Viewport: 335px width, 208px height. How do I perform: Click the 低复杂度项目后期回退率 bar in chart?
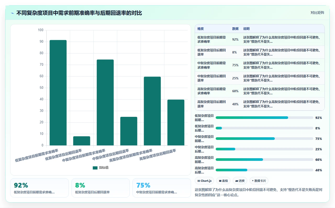pos(82,141)
